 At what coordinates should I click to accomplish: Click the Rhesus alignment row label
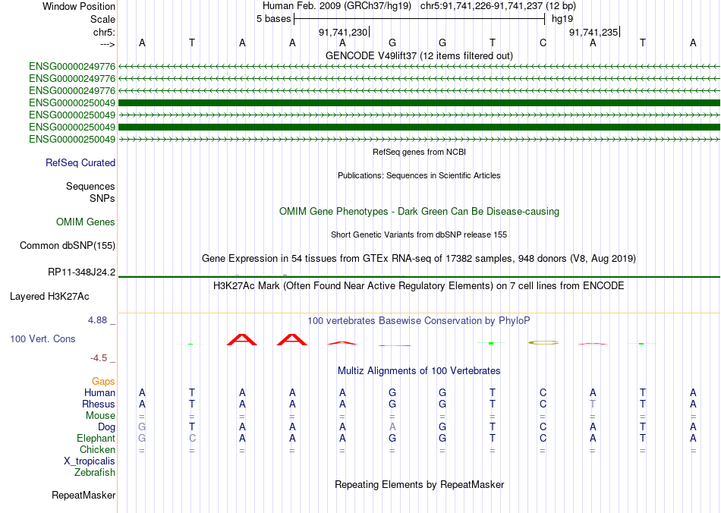click(x=99, y=404)
